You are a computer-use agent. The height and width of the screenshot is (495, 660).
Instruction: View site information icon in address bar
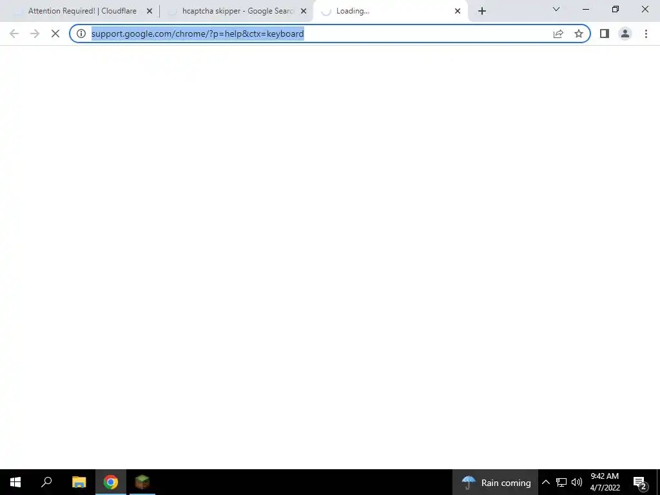[81, 34]
